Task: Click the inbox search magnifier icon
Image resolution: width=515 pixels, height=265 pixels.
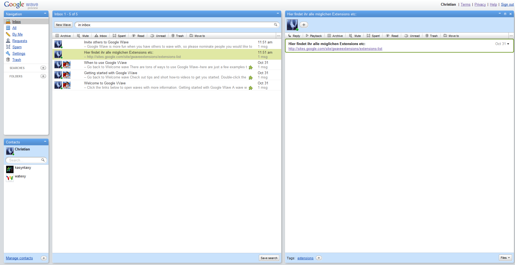Action: 276,25
